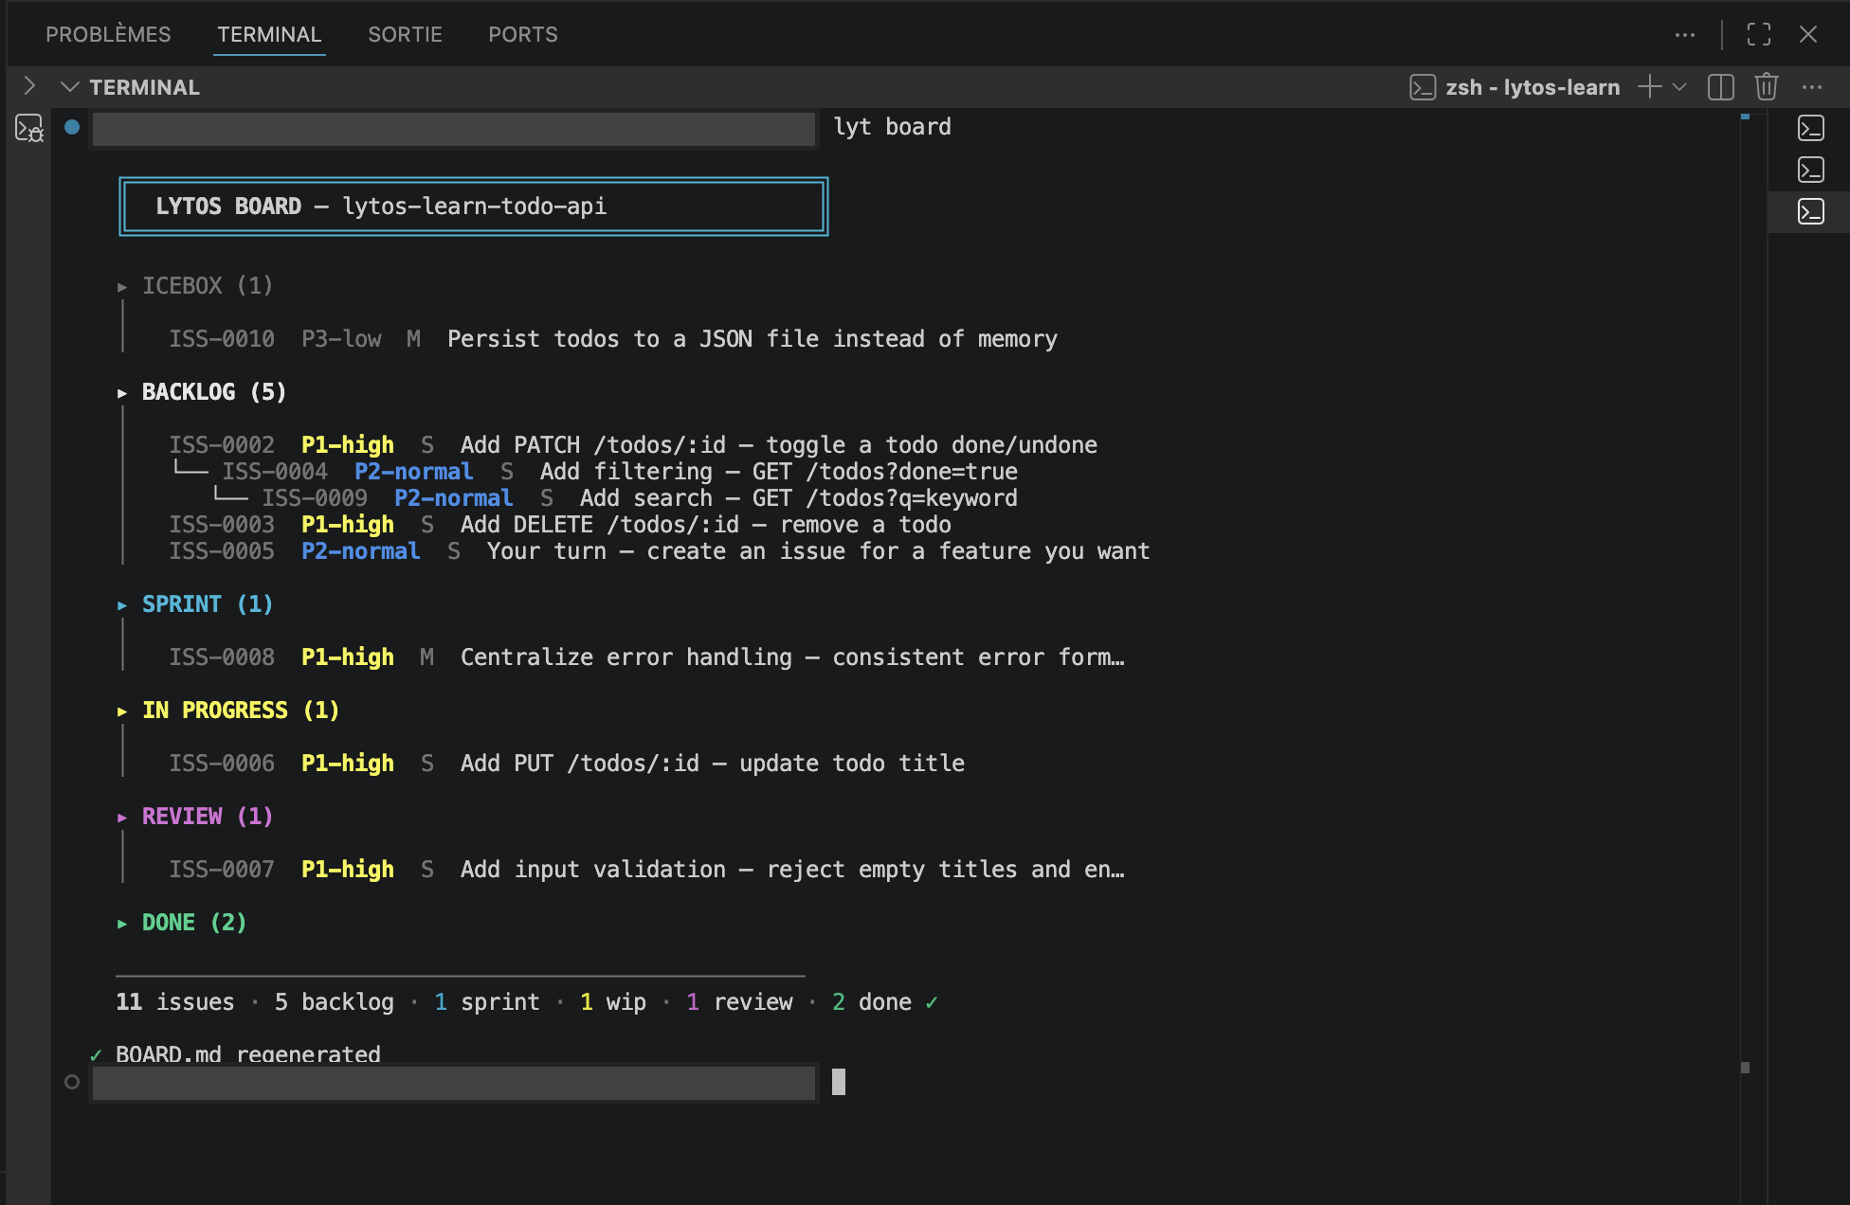Switch to the SORTIE tab
Viewport: 1850px width, 1205px height.
pos(405,34)
